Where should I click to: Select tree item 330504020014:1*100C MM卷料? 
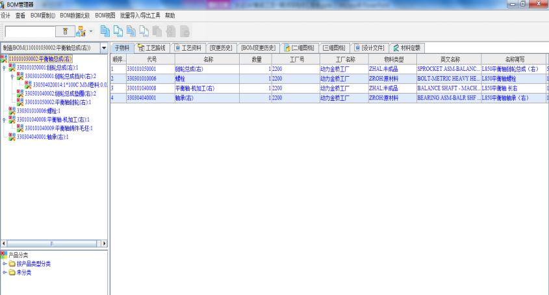pyautogui.click(x=70, y=84)
